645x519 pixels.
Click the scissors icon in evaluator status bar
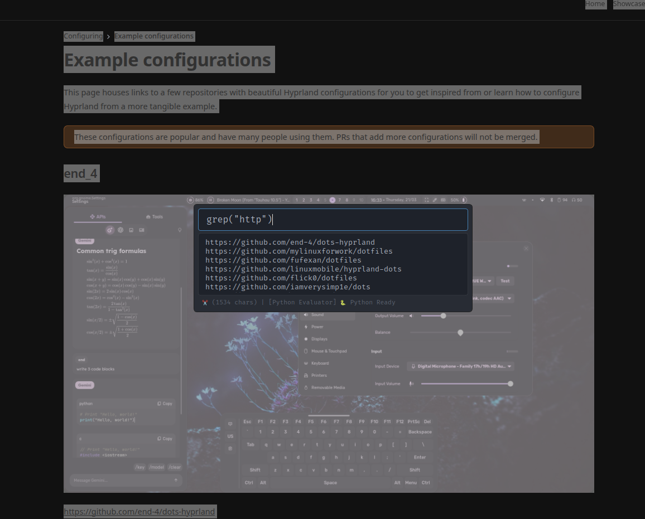[205, 303]
